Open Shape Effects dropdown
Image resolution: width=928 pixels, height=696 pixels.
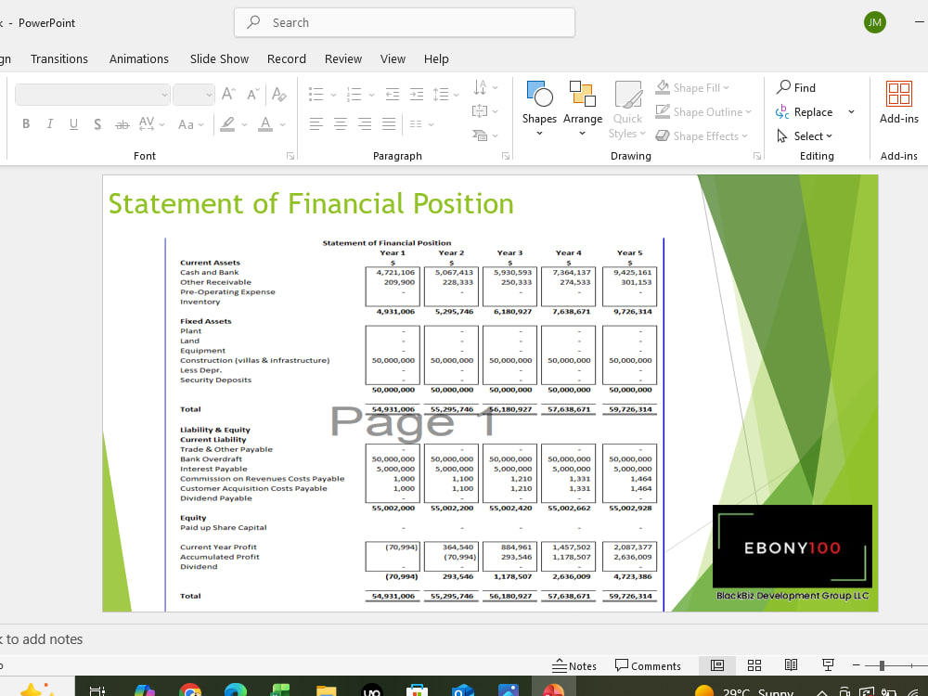(x=702, y=136)
